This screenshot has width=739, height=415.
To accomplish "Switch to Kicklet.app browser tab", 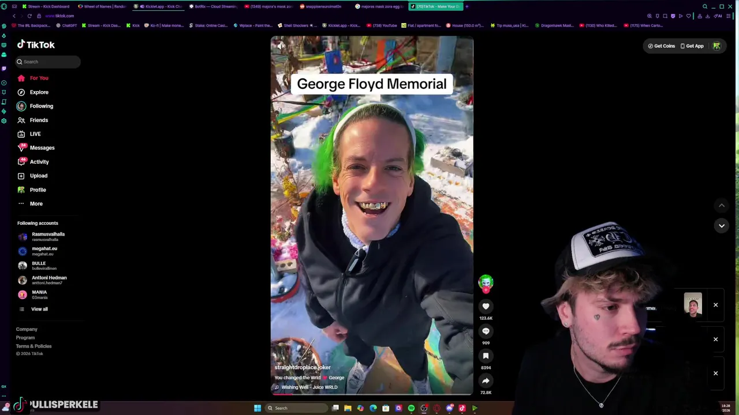I will pos(158,6).
